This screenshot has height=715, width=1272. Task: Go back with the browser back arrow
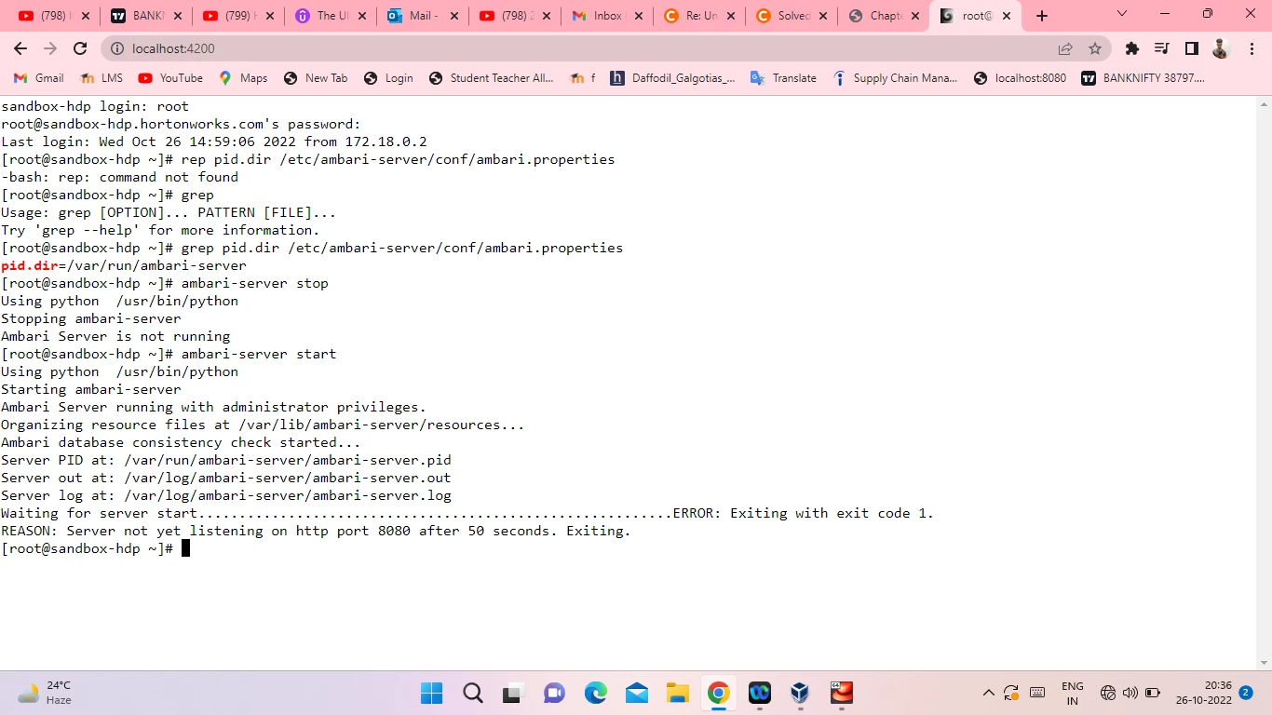(20, 48)
